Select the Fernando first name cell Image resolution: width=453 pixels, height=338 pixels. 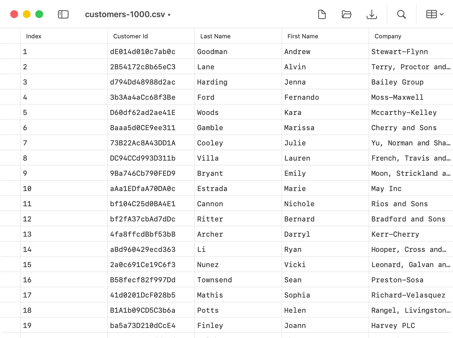coord(325,97)
